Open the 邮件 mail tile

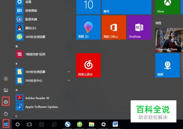tap(126, 7)
